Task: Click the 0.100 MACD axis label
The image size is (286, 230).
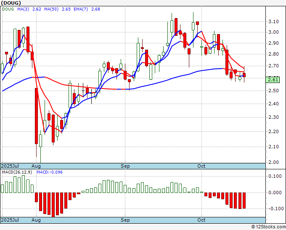Action: point(275,176)
